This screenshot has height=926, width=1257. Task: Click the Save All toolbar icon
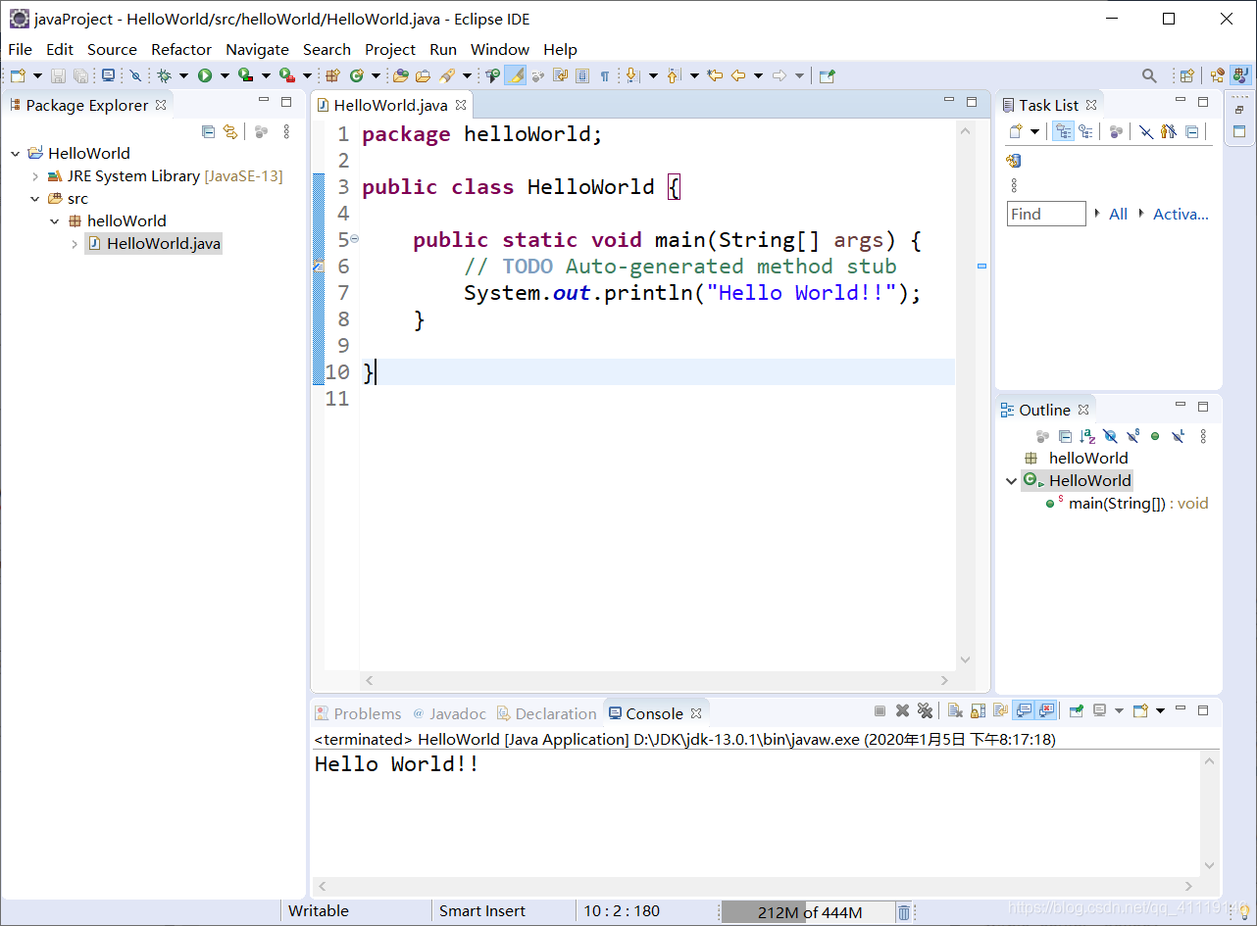pos(80,75)
